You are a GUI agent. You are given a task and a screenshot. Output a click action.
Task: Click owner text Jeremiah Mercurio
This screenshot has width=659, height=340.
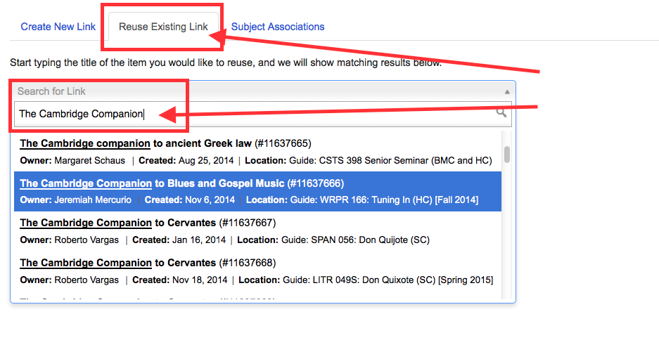pos(93,200)
